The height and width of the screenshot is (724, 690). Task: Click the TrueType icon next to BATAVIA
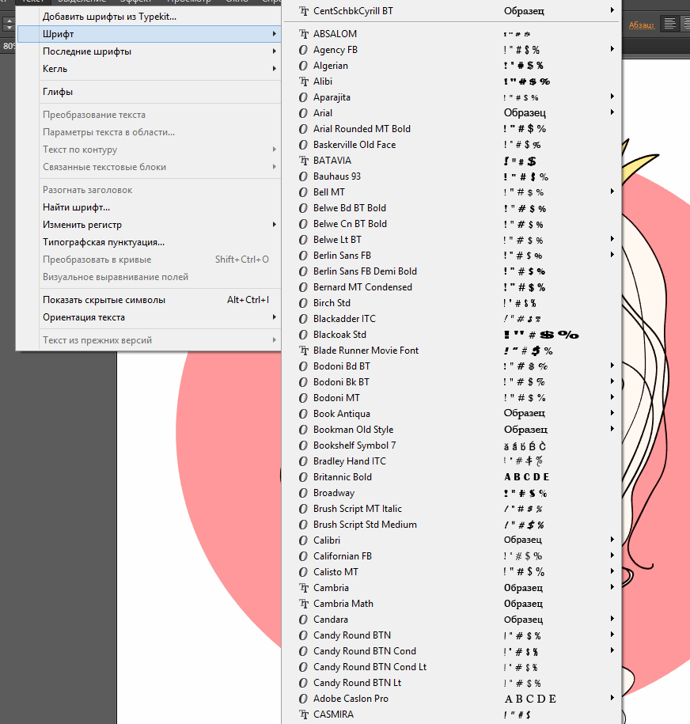point(303,160)
